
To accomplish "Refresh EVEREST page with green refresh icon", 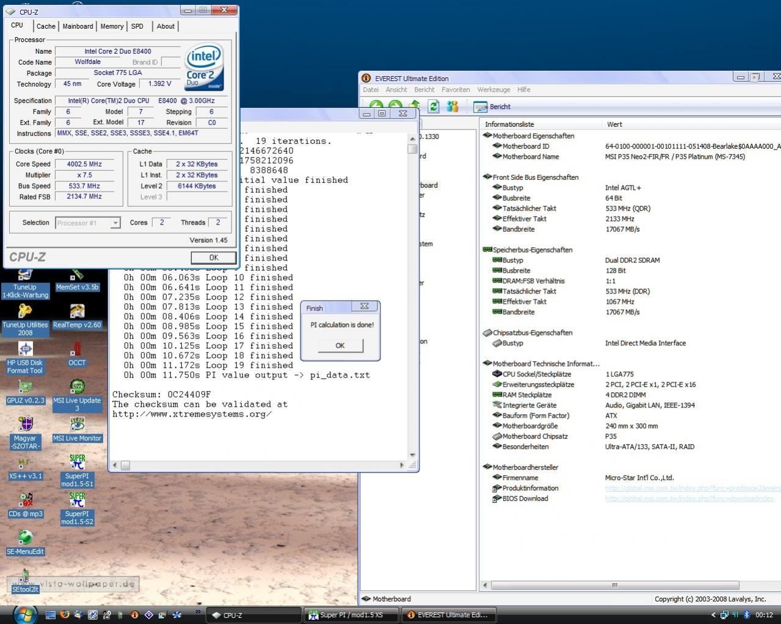I will click(x=434, y=106).
